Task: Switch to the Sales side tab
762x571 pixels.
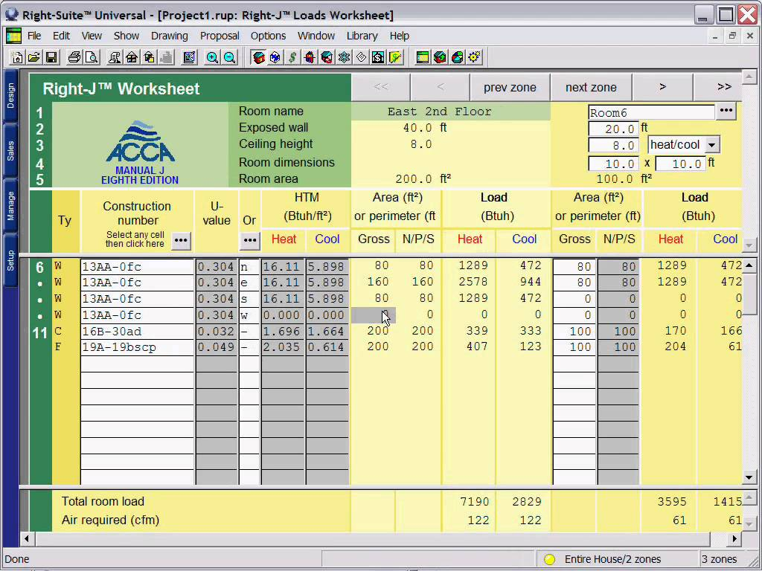Action: pos(10,151)
